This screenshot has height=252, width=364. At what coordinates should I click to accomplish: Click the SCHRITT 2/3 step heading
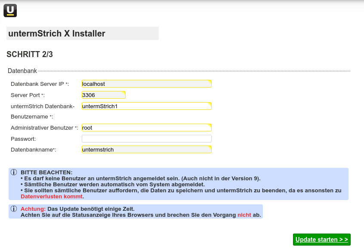tap(30, 55)
